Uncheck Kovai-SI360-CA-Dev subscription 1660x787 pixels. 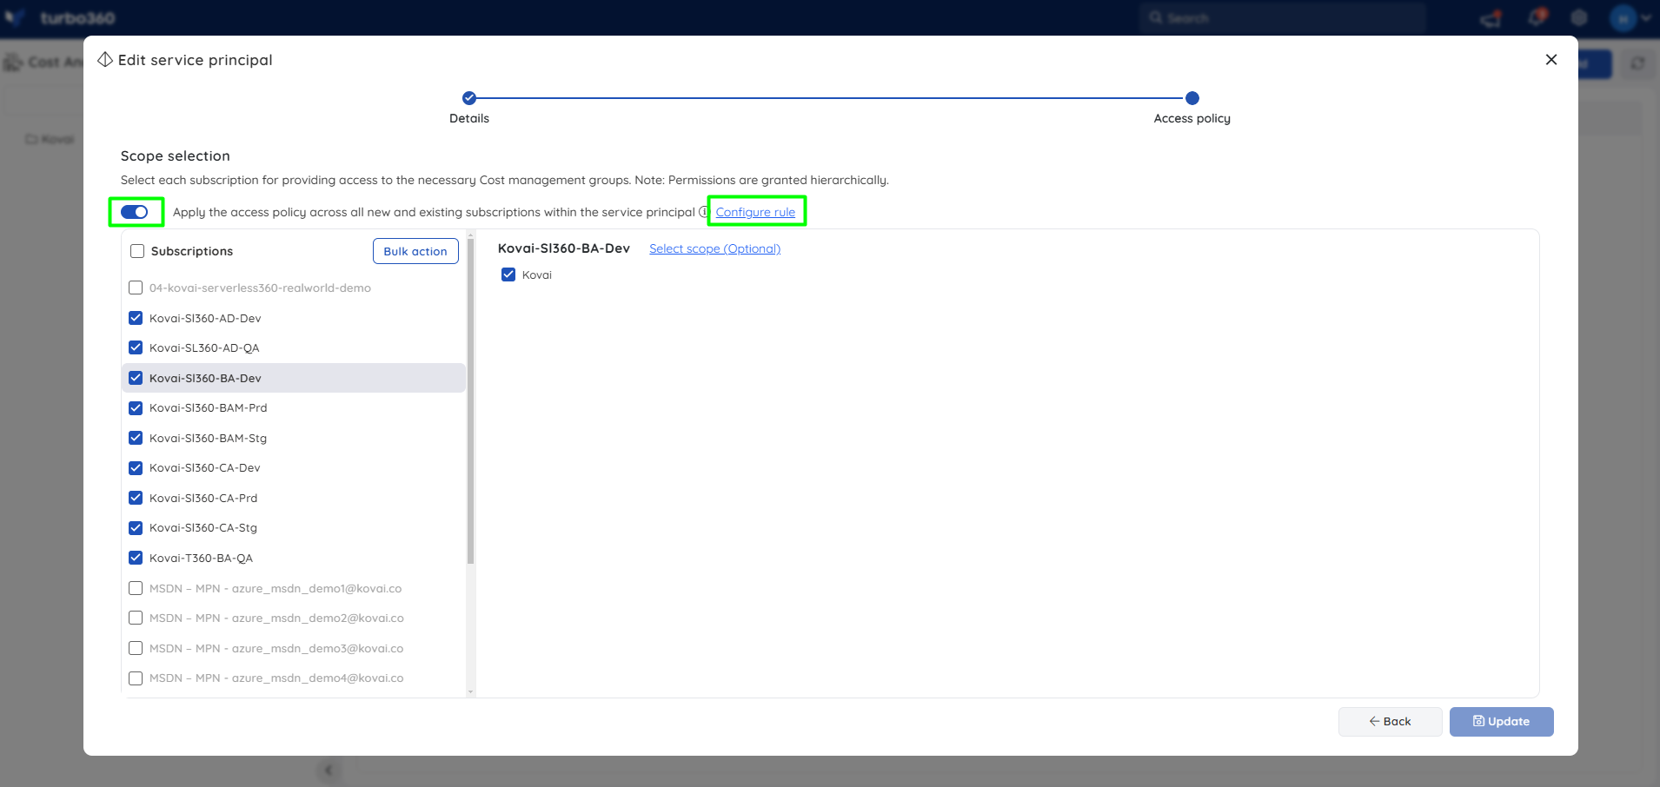pyautogui.click(x=136, y=467)
